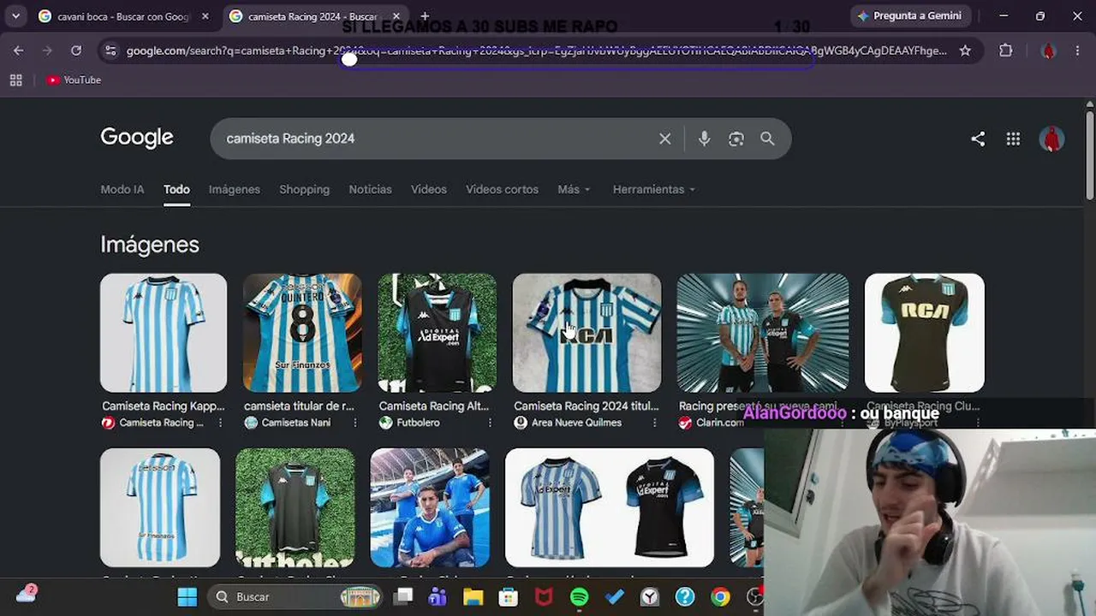Open the Camiseta Racing Alternativa image

(x=437, y=333)
